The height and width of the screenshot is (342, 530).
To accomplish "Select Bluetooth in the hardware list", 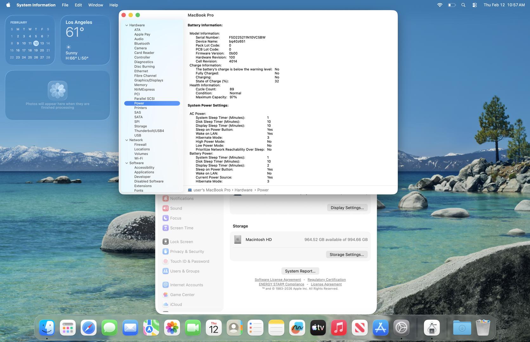I will (x=142, y=44).
